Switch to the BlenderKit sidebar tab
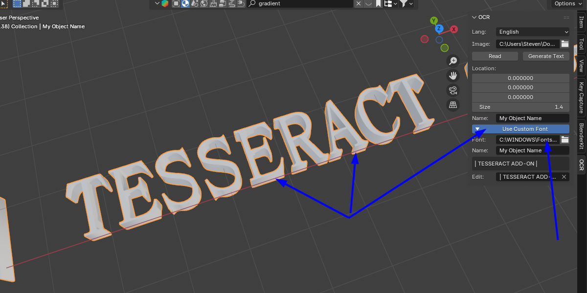The image size is (587, 293). click(581, 136)
